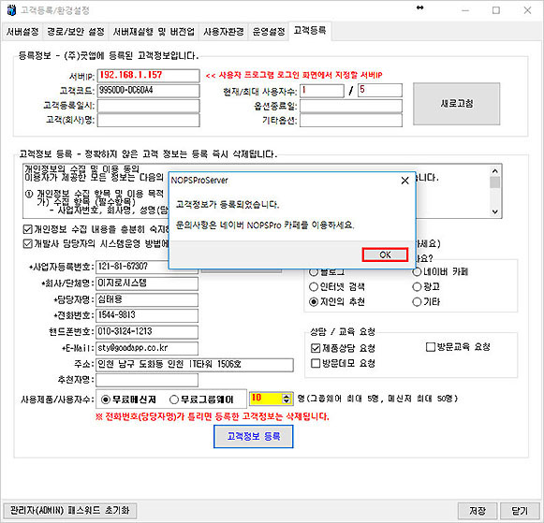
Task: Toggle 제품상담 요청 checkbox
Action: coord(315,348)
